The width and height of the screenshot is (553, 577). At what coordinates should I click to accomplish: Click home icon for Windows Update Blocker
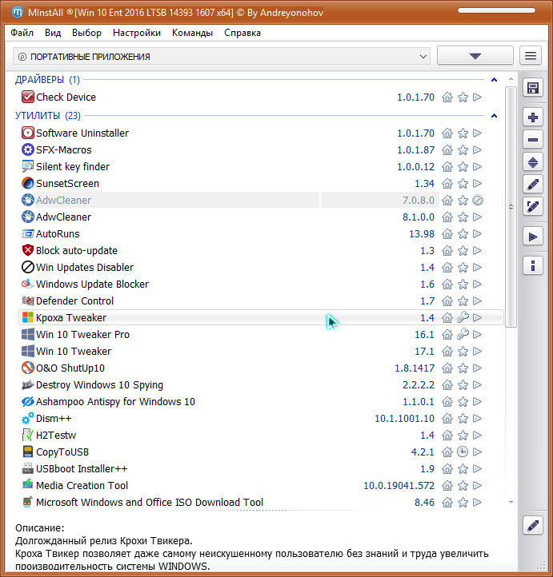point(447,285)
